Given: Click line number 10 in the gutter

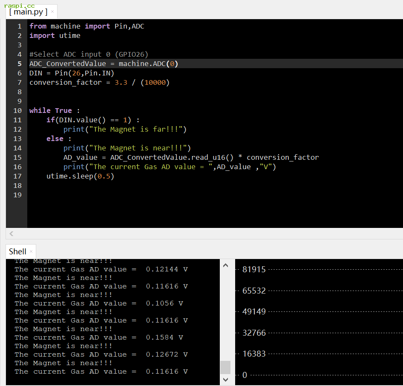Looking at the screenshot, I should click(x=18, y=110).
